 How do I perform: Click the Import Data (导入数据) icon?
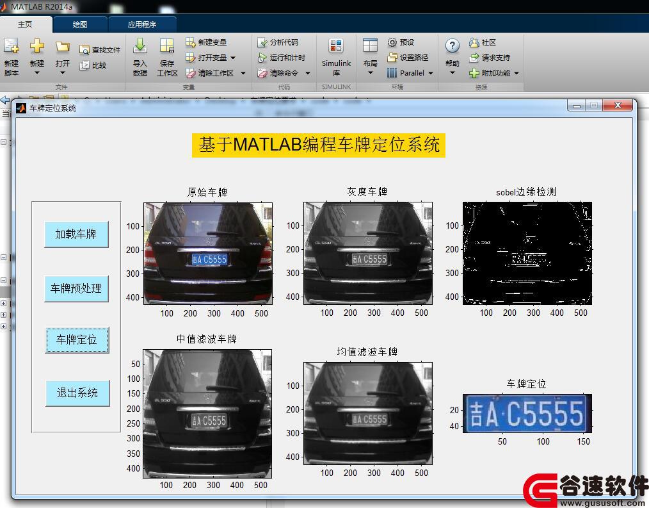tap(140, 45)
